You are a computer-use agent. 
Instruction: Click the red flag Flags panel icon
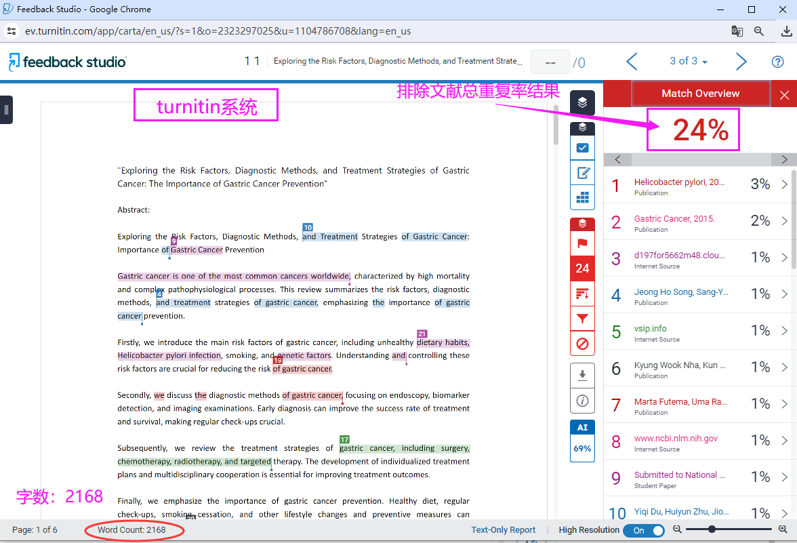582,244
